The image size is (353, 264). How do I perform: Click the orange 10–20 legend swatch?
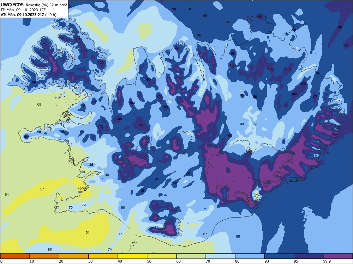coord(44,256)
